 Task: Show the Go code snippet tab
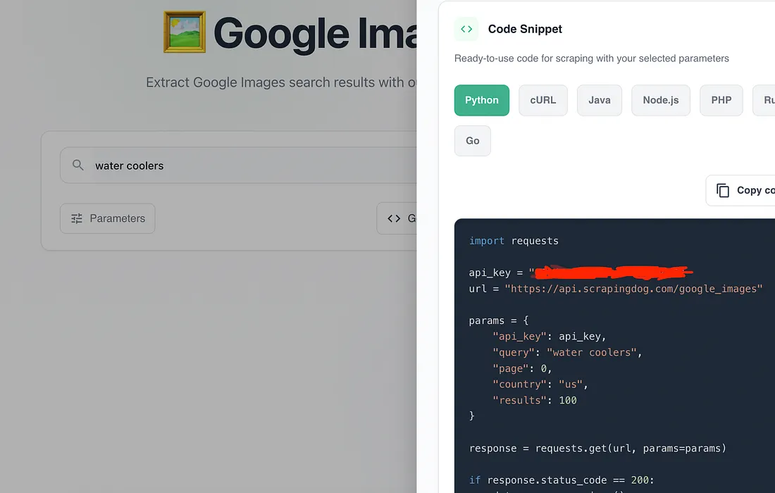(472, 141)
